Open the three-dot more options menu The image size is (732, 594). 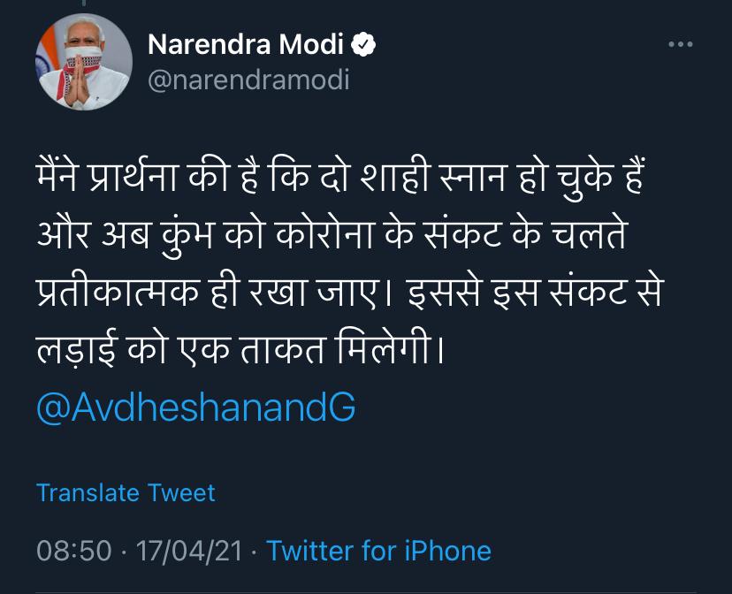tap(680, 44)
